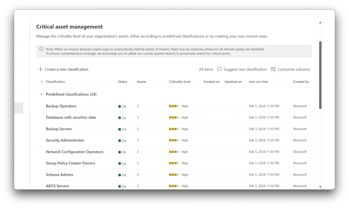Click the criticality bars icon for Schema Admins
The image size is (349, 208).
(x=174, y=175)
